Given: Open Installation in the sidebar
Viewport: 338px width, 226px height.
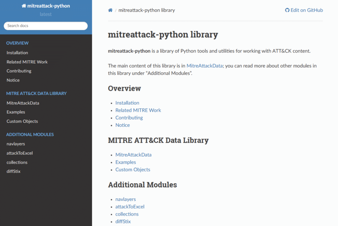Looking at the screenshot, I should point(17,53).
